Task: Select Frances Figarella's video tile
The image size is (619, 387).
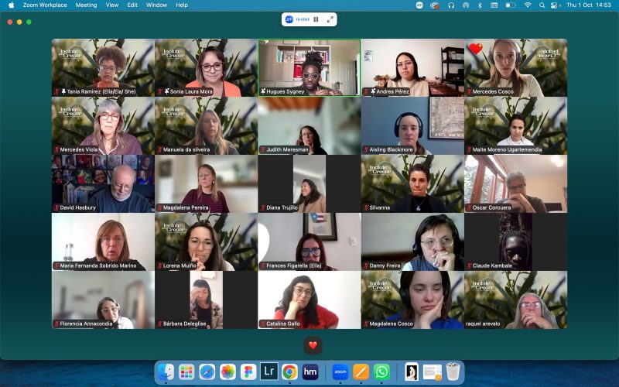Action: (x=309, y=241)
